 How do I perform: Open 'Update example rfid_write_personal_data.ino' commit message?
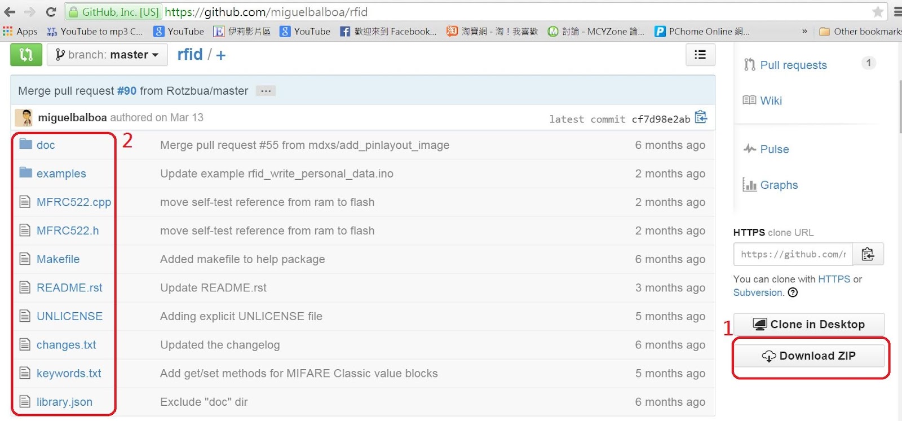coord(277,174)
